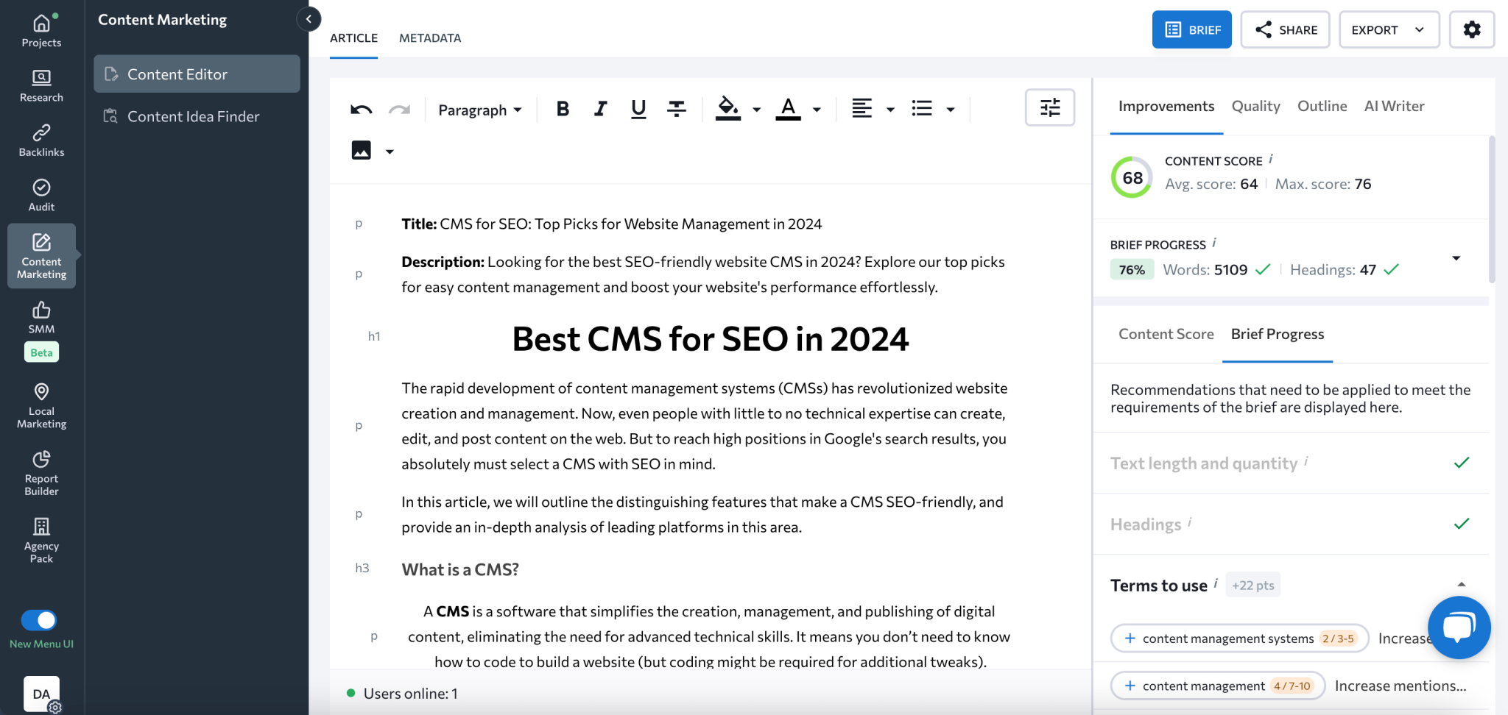Click the SHARE button

click(x=1286, y=29)
